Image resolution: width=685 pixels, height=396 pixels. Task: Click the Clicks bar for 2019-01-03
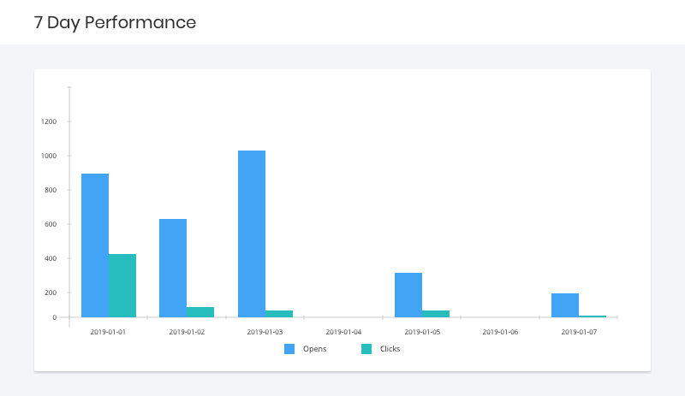tap(279, 314)
